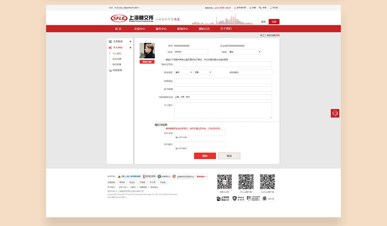Go to 交易中心 in the navigation bar
Screen dimensions: 387x226
[139, 29]
